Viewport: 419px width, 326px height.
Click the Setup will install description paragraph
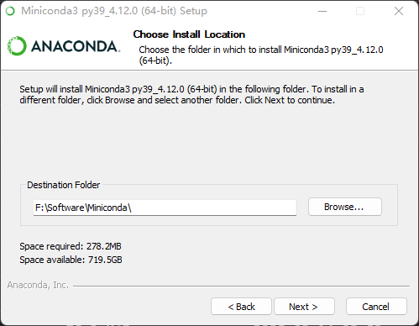point(191,95)
